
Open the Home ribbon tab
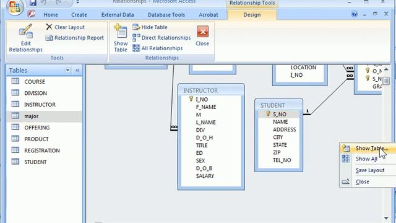coord(51,15)
